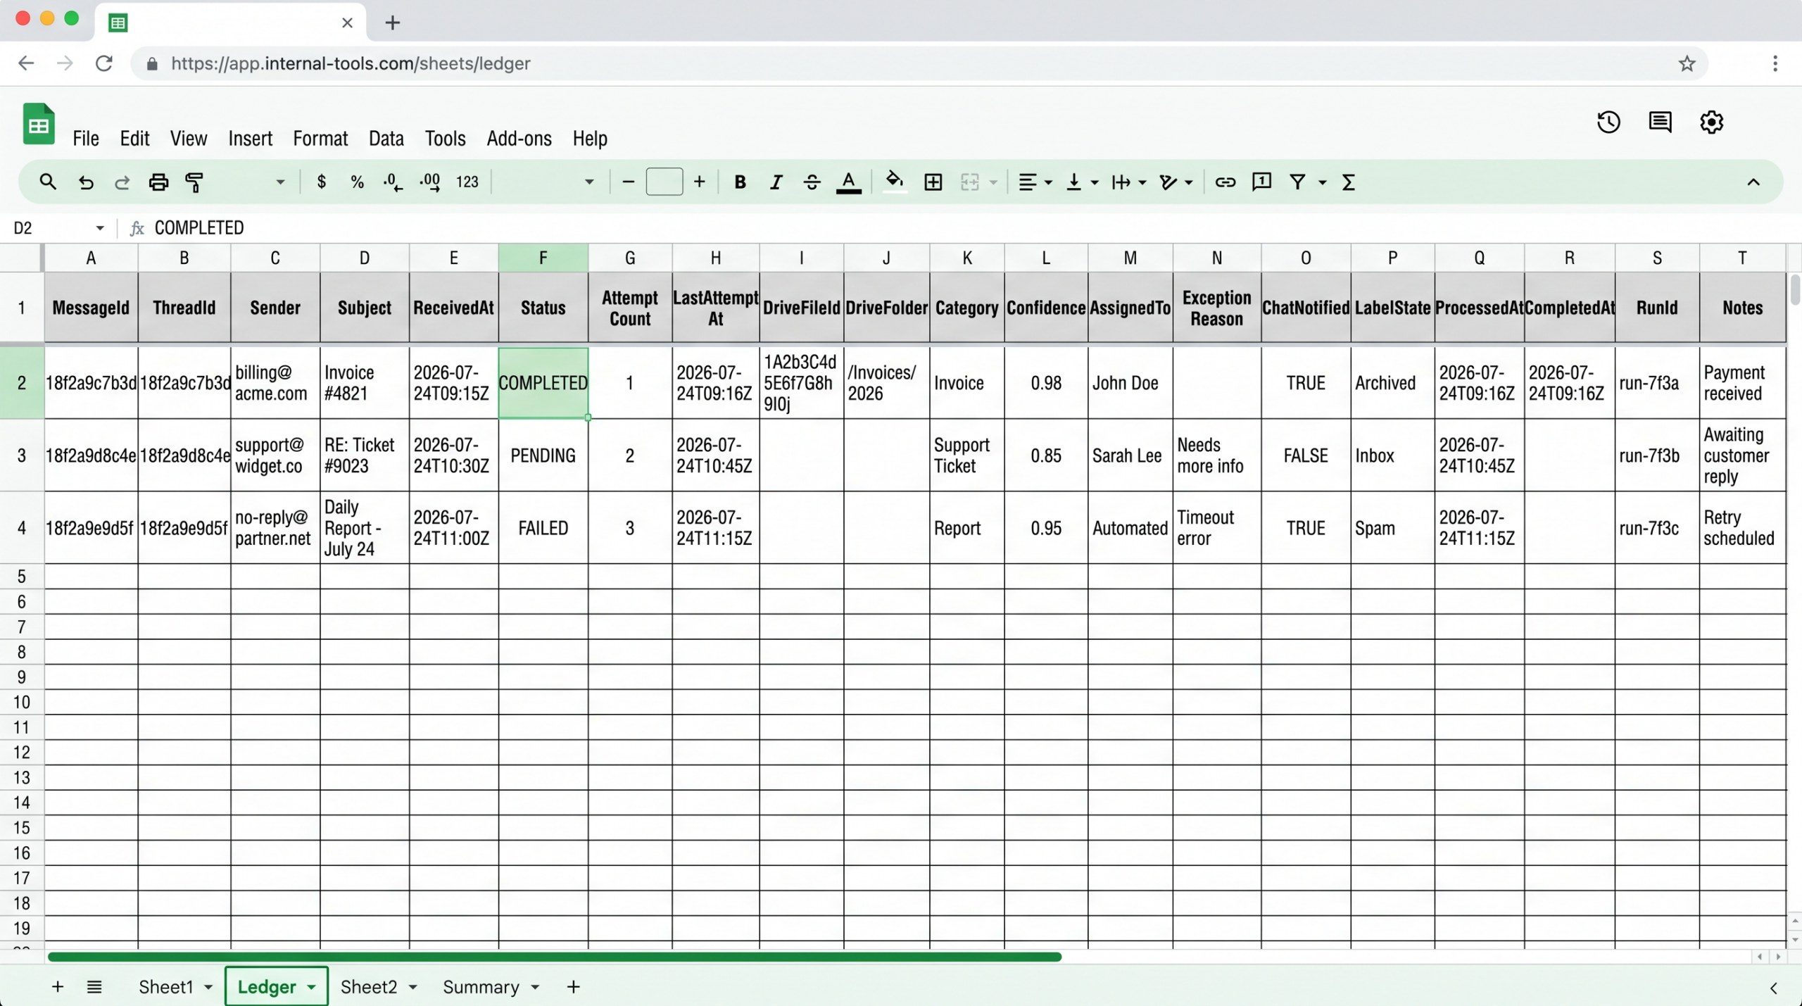Format as percent
Viewport: 1802px width, 1006px height.
point(358,182)
